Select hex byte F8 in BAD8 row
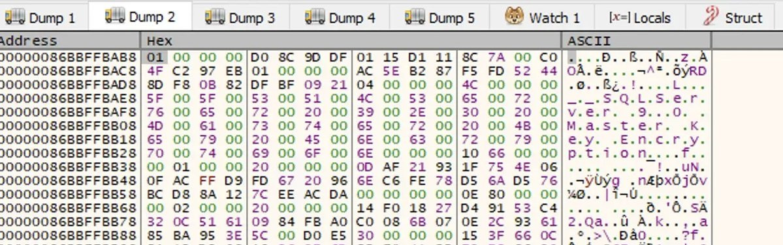This screenshot has width=783, height=245. 182,85
